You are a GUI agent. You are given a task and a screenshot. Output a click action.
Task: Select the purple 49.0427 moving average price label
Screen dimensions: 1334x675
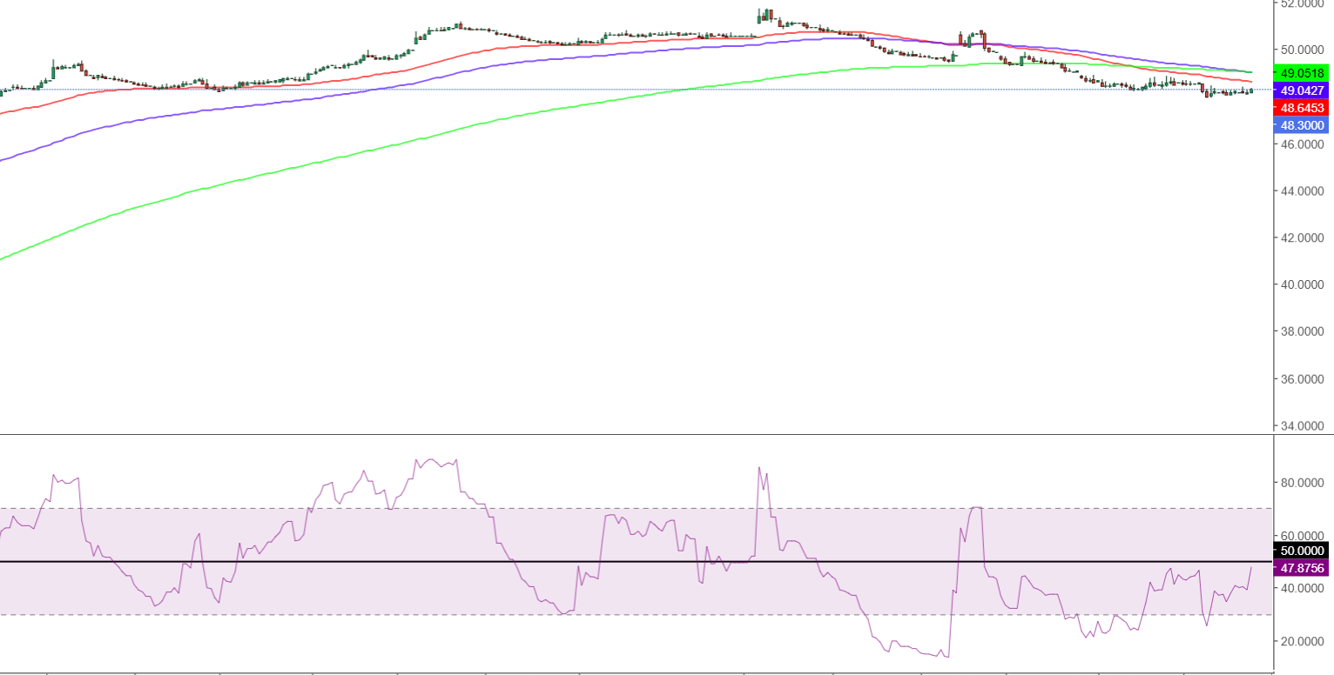click(1302, 90)
